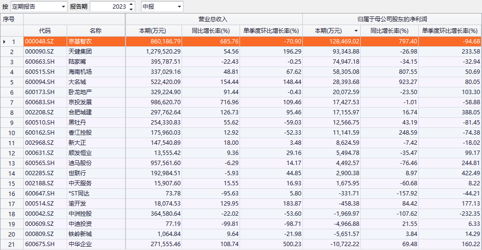Screen dimensions: 482x250
Task: Sort by the 代码 column header
Action: point(45,31)
